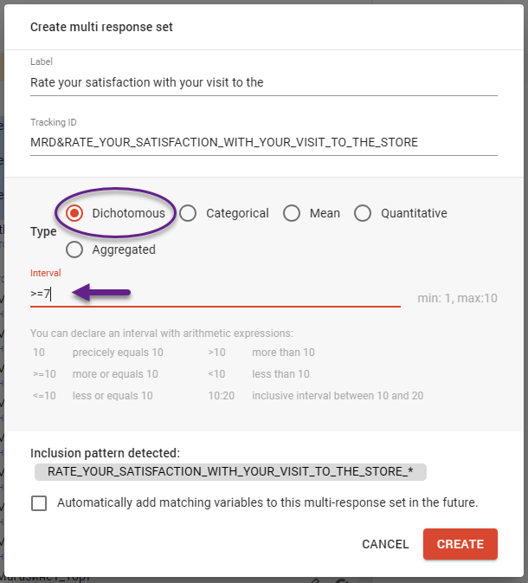Click the 'Create multi response set' dialog title
Image resolution: width=528 pixels, height=583 pixels.
point(101,27)
